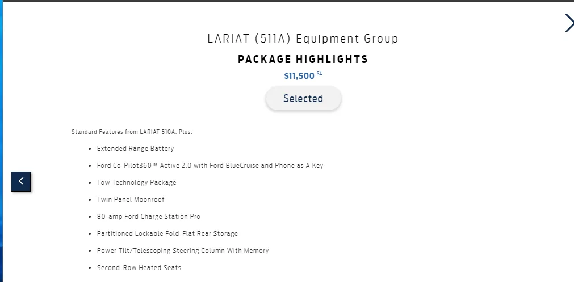Click the LARIAT (511A) Equipment Group title
The height and width of the screenshot is (282, 574).
(303, 39)
